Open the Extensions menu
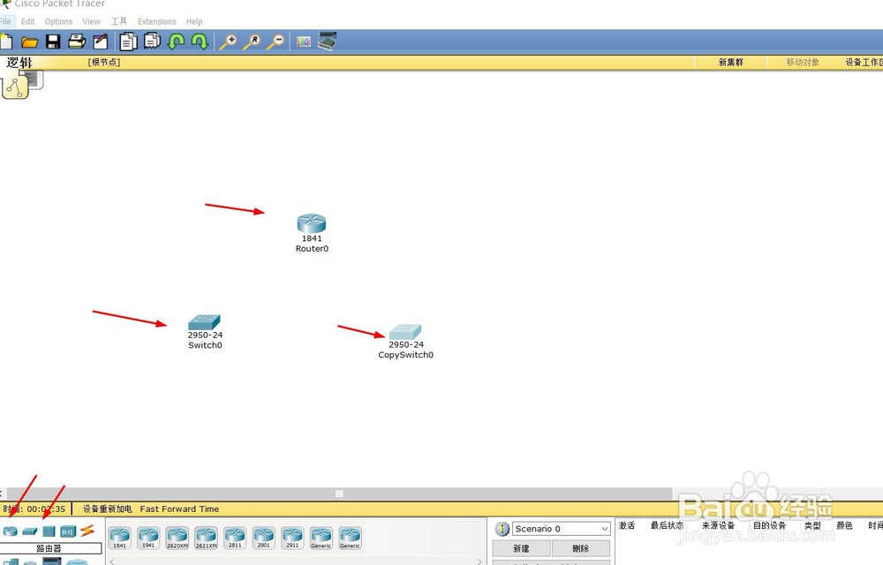This screenshot has width=883, height=565. pos(156,21)
